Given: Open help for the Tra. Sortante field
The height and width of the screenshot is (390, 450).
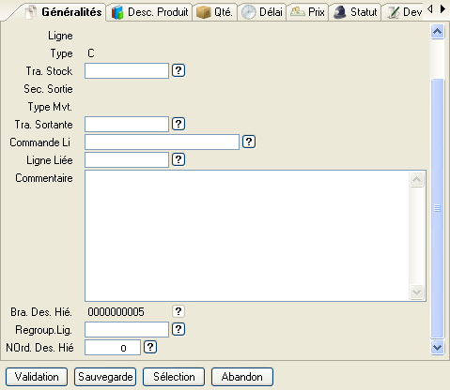Looking at the screenshot, I should click(178, 124).
